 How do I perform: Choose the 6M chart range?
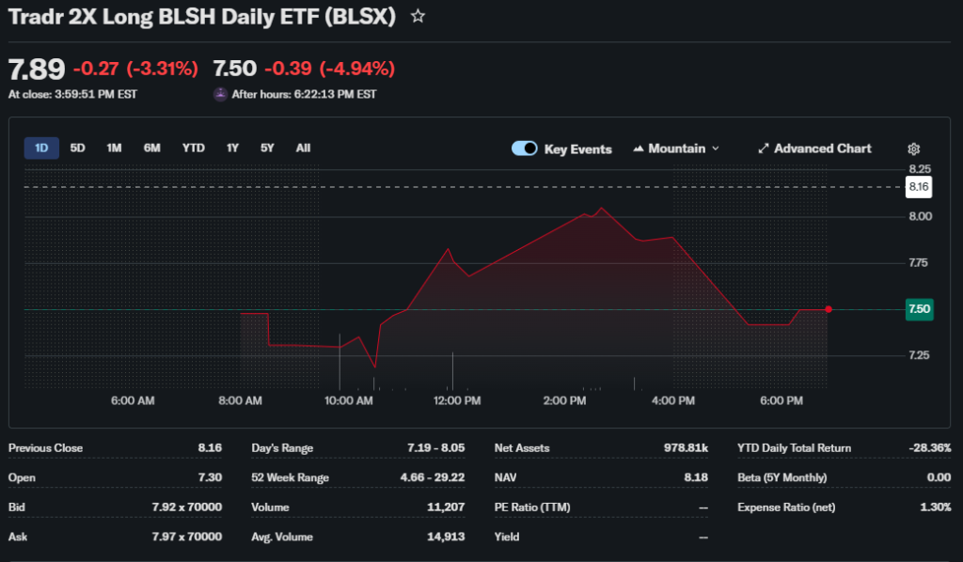pos(151,148)
